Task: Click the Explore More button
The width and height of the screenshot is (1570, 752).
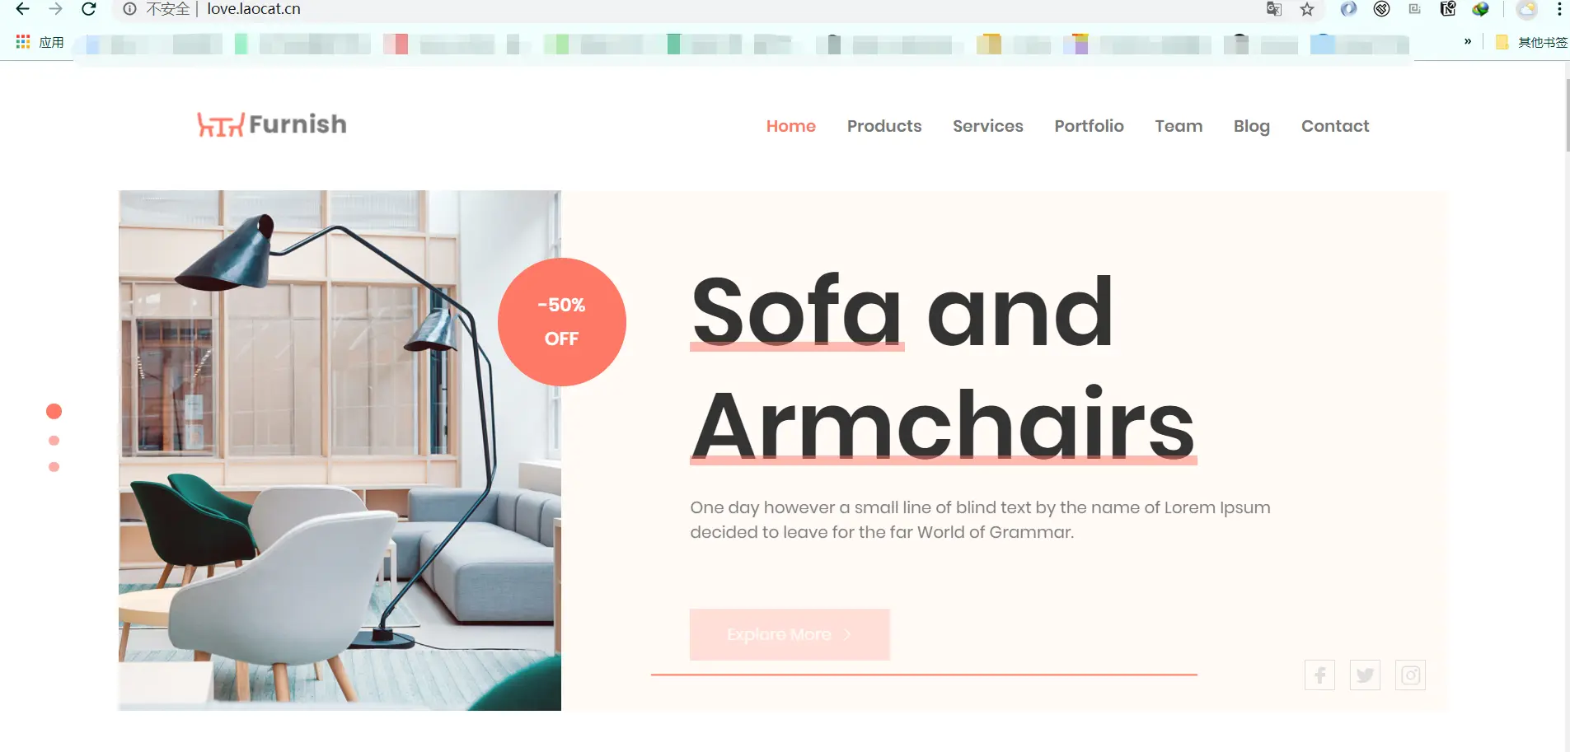Action: 790,634
